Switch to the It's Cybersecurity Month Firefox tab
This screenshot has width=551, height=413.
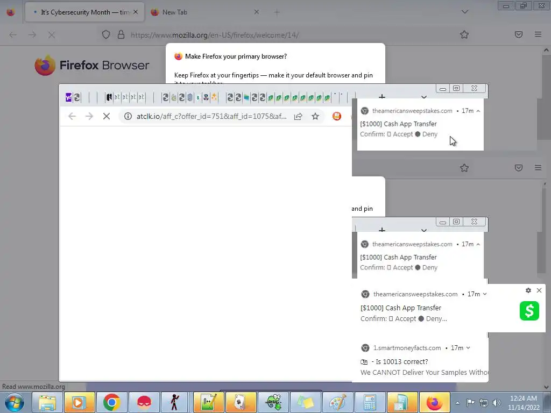tap(84, 12)
